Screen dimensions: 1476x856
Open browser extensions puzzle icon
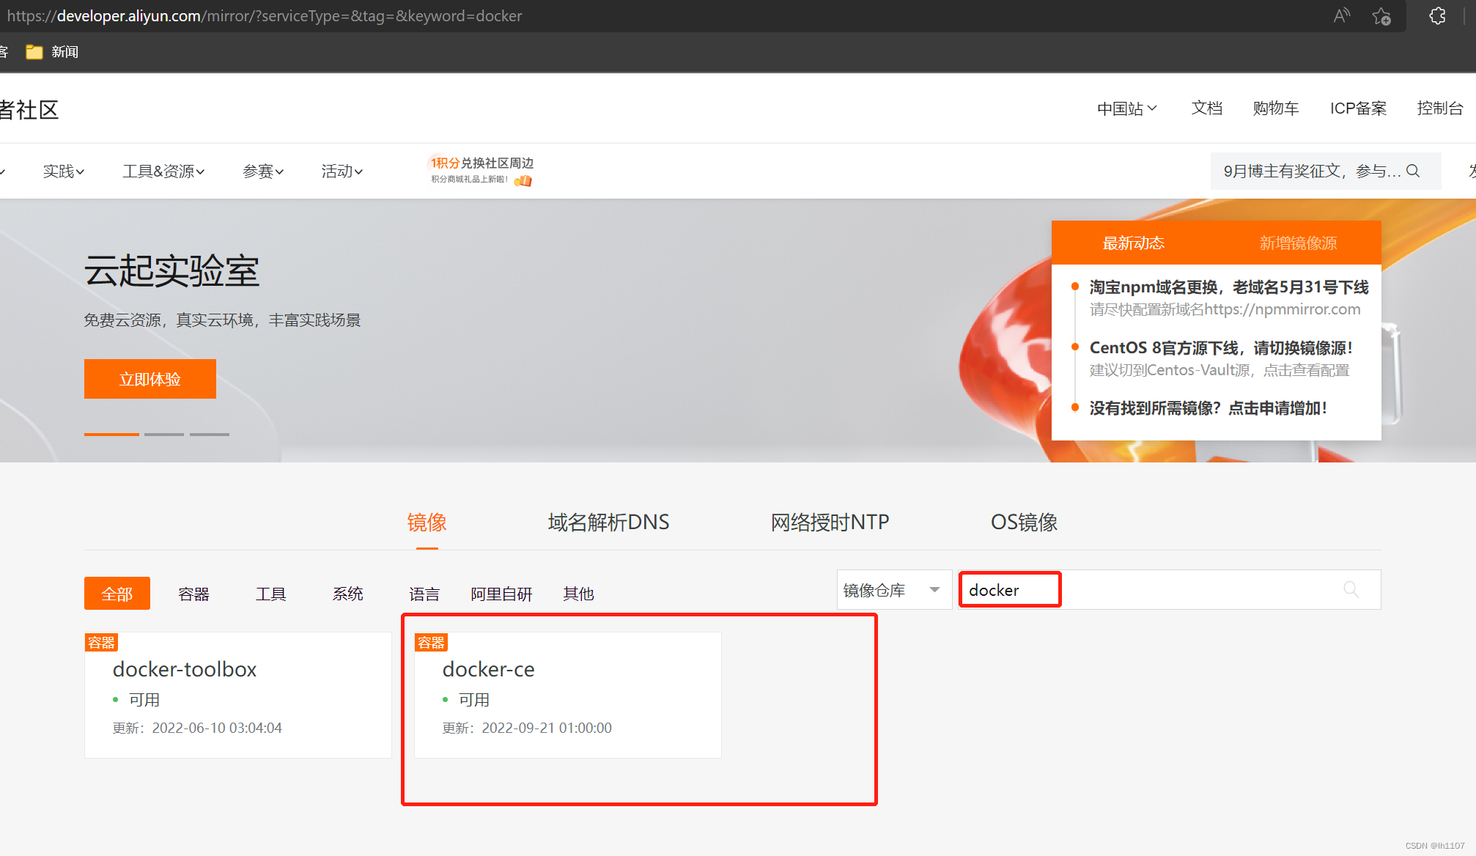(x=1437, y=15)
